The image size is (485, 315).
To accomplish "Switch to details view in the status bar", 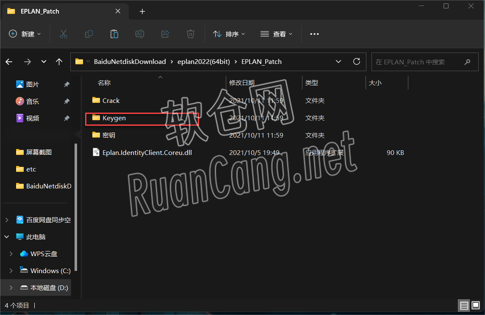I will [x=464, y=305].
